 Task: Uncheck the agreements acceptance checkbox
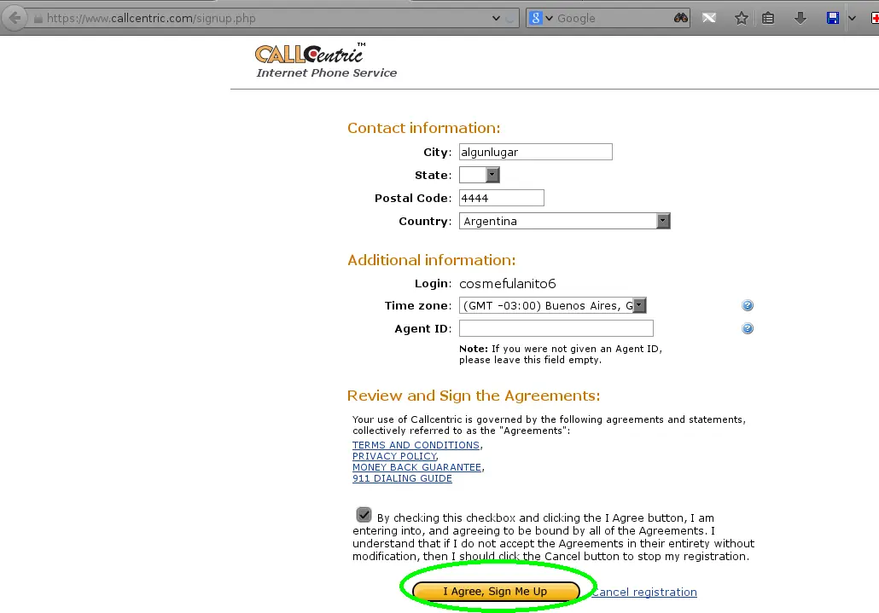(364, 515)
